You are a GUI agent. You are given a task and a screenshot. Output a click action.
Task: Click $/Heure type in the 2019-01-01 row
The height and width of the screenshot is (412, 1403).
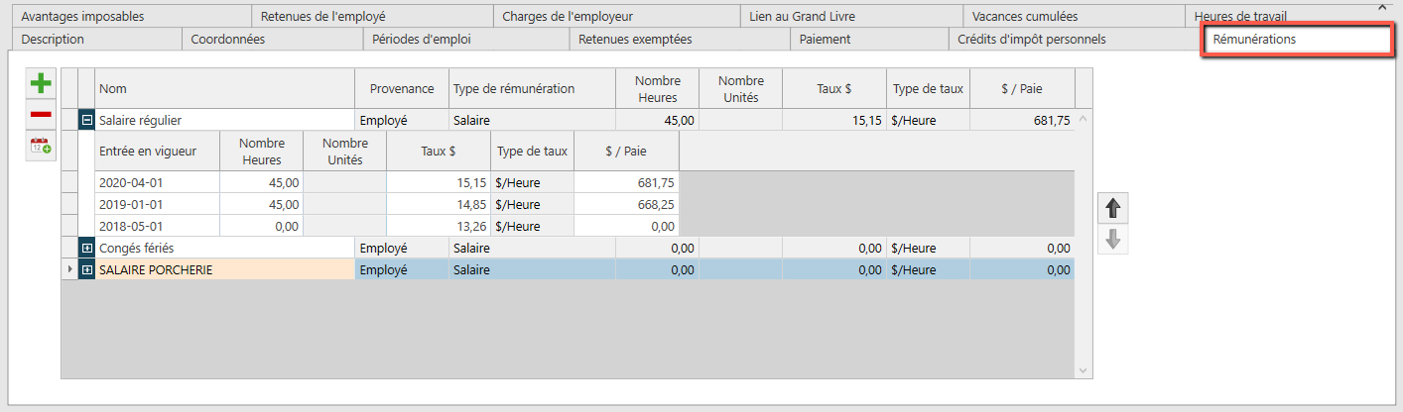[x=532, y=204]
